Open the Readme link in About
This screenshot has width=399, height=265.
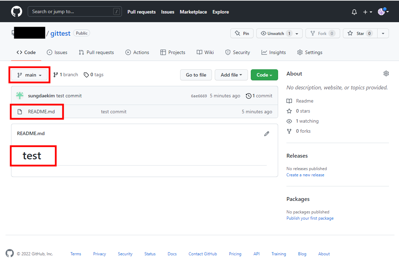[300, 101]
